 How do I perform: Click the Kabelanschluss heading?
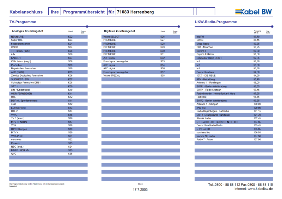26,12
